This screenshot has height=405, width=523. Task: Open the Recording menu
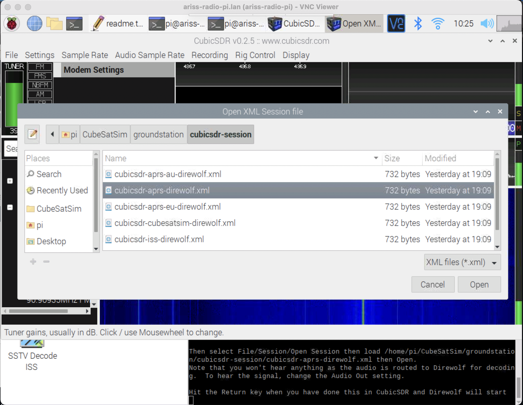tap(209, 55)
